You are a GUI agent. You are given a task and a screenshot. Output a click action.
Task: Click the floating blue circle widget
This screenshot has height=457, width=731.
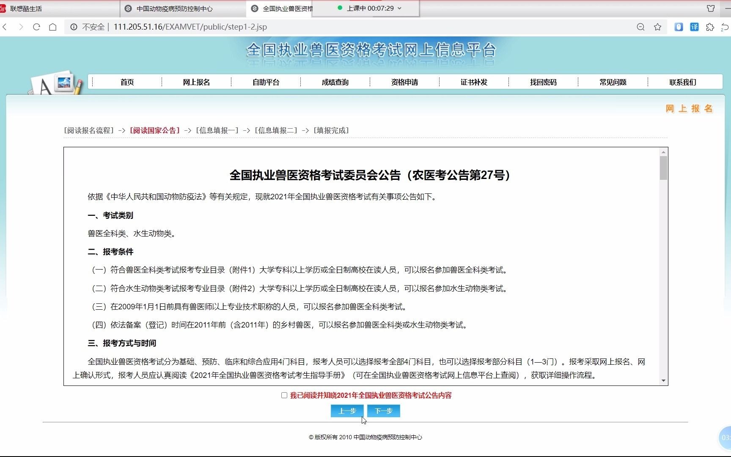(x=725, y=438)
